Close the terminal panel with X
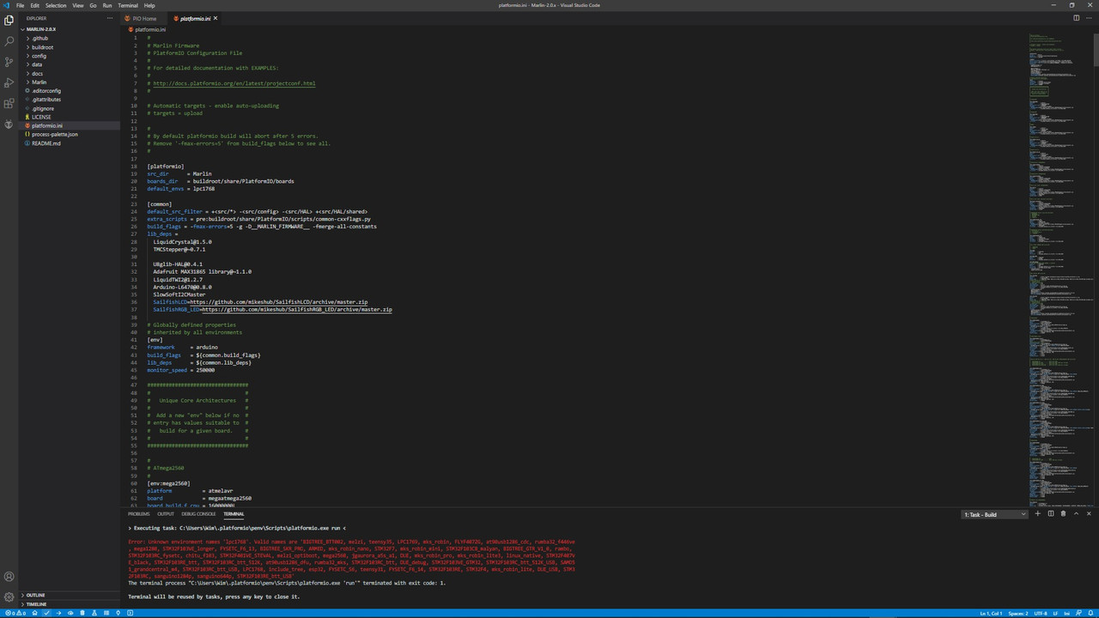The width and height of the screenshot is (1099, 618). tap(1090, 514)
